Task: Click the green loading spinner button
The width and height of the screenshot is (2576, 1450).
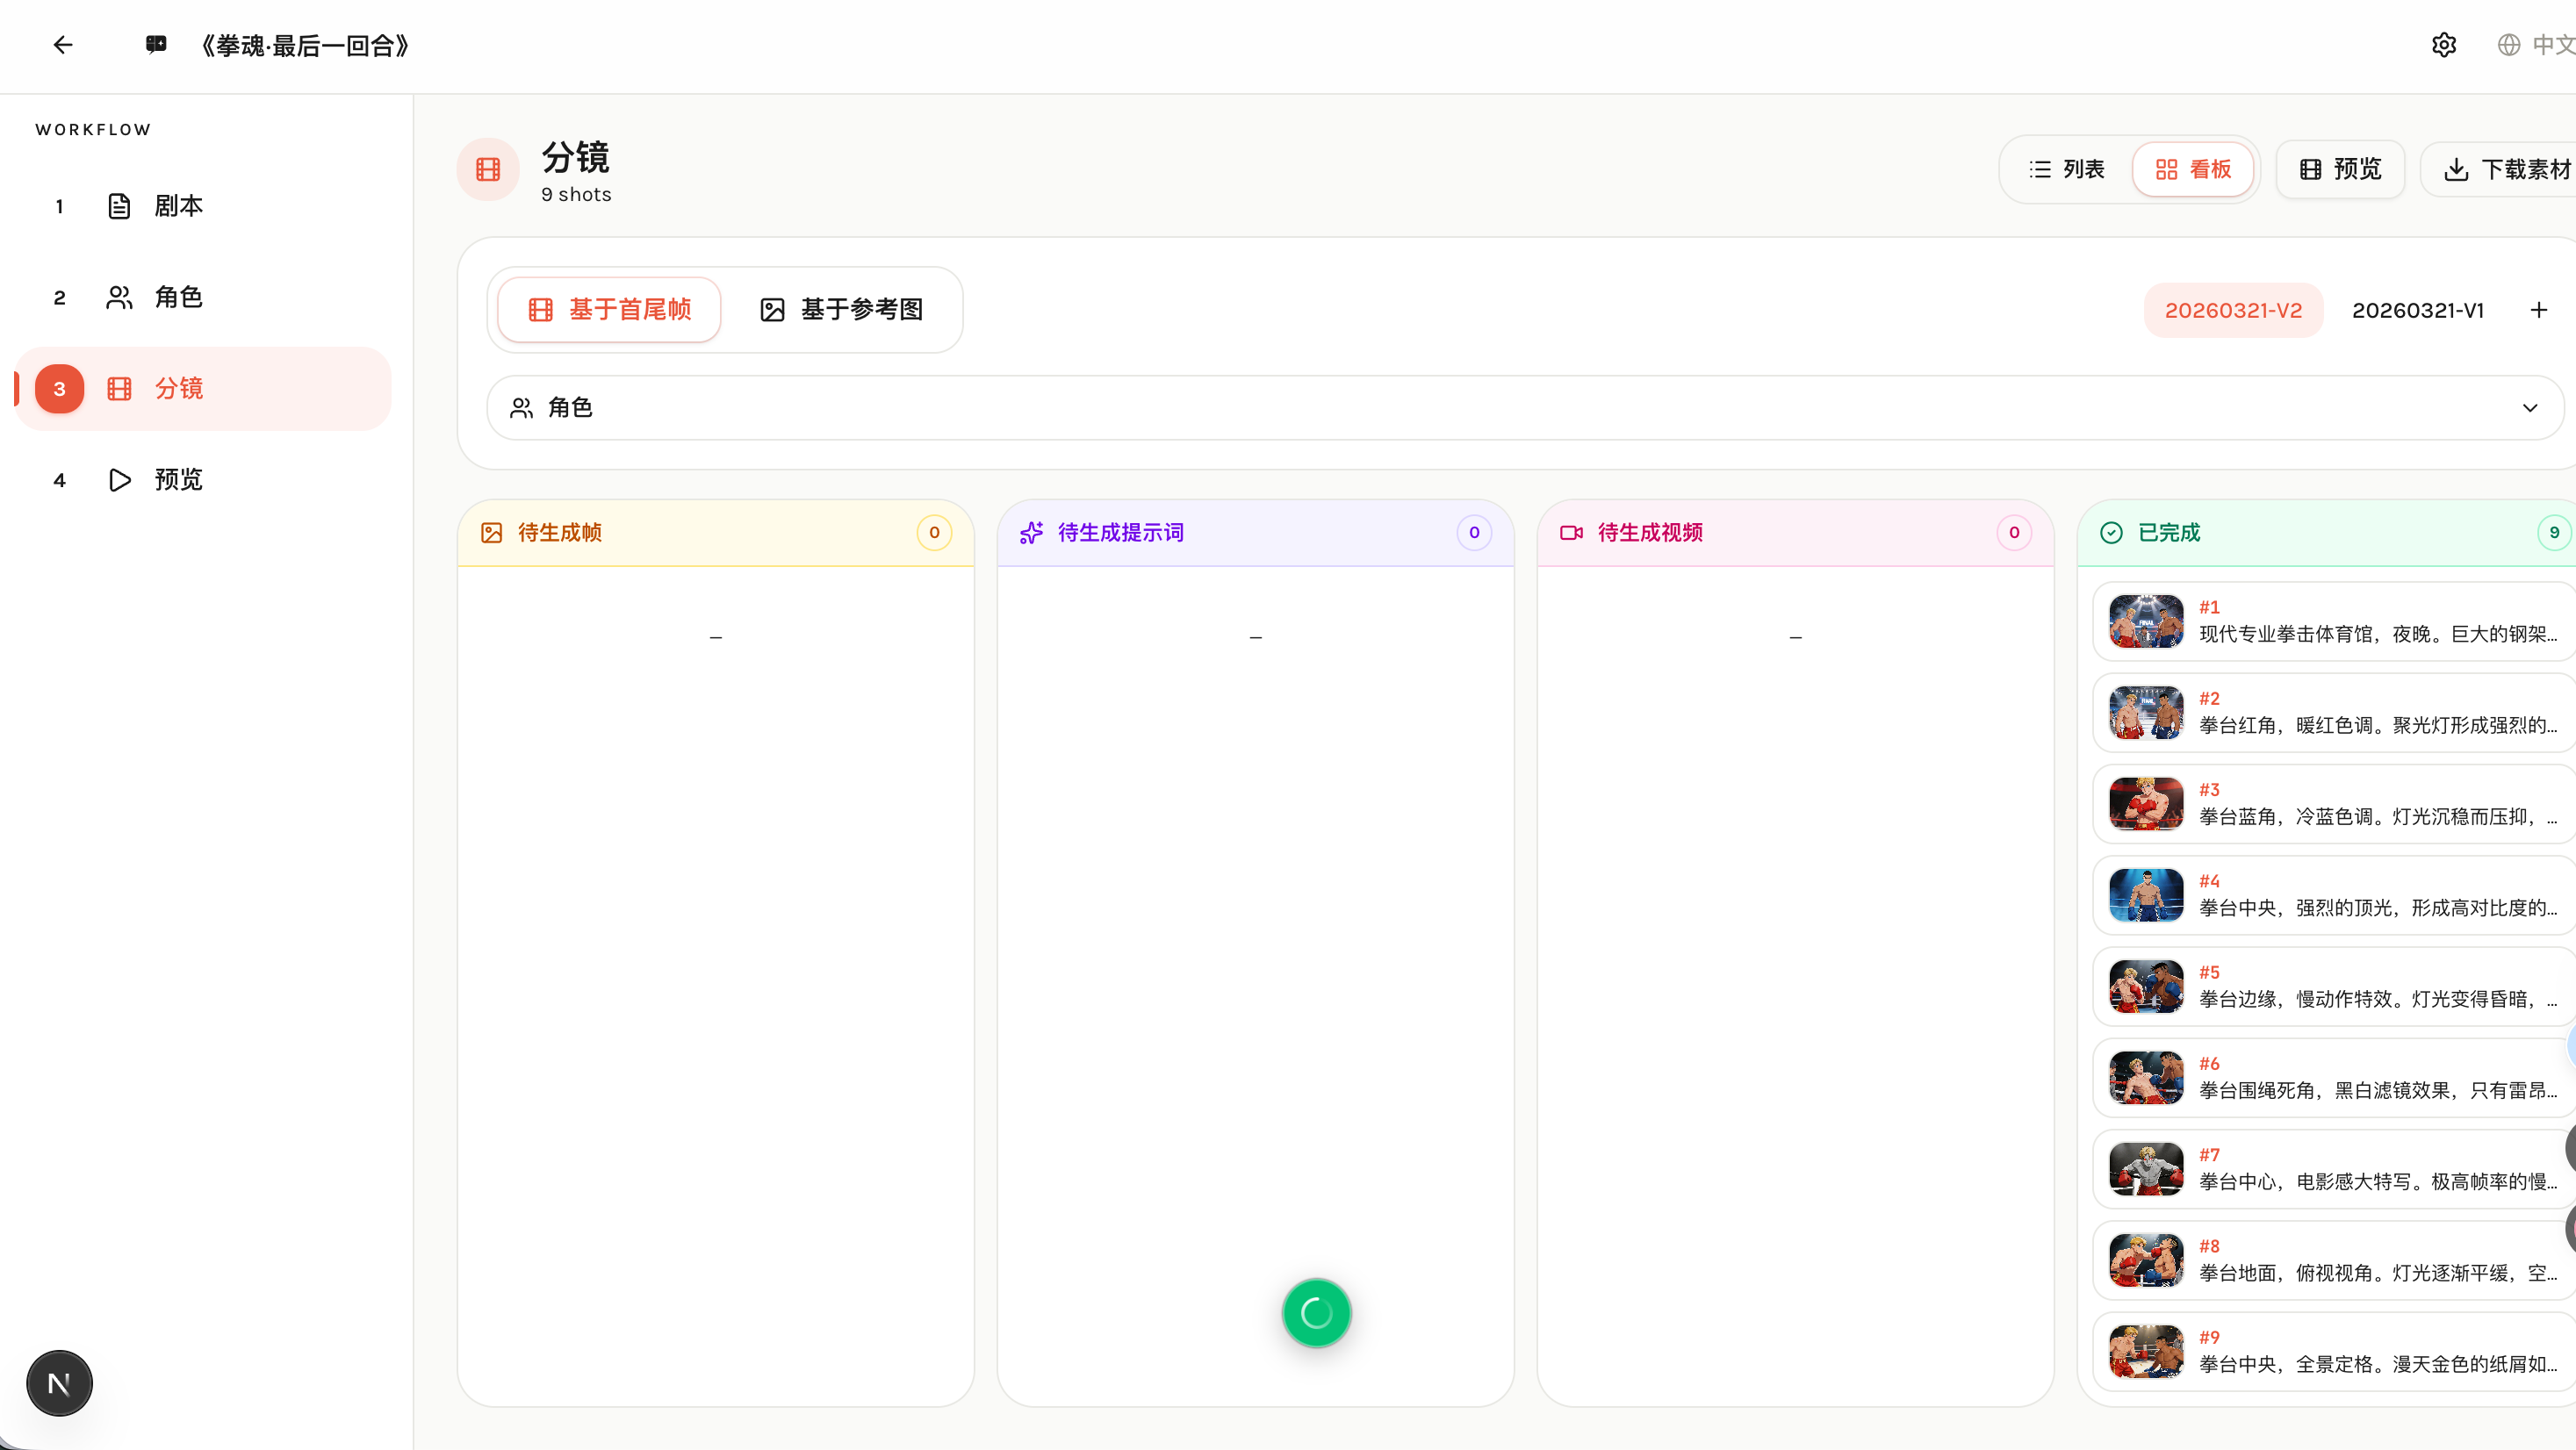Action: pyautogui.click(x=1316, y=1312)
